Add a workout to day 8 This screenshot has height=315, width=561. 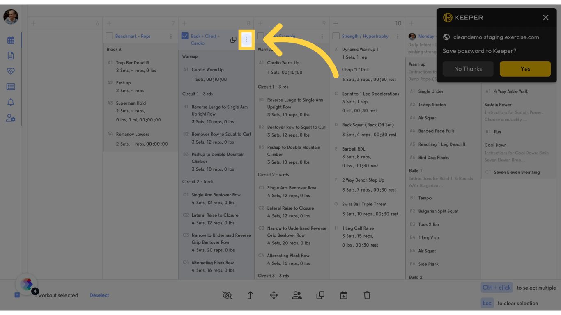point(185,23)
